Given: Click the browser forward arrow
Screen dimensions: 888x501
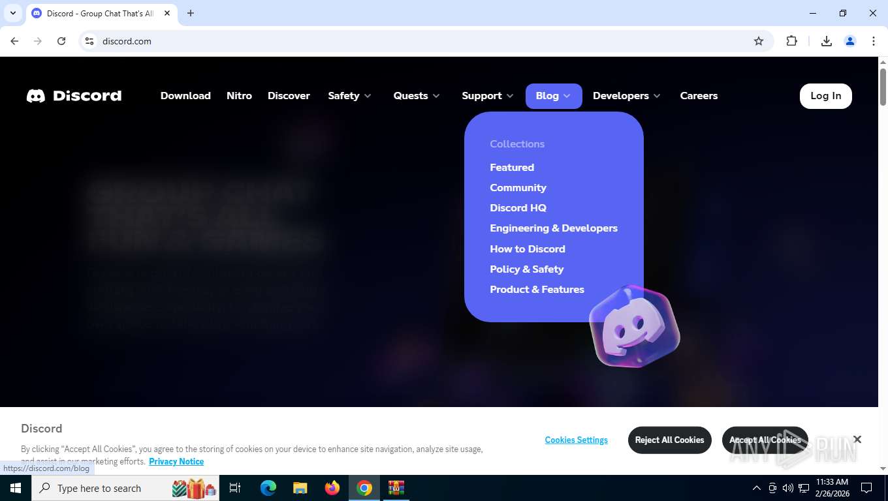Looking at the screenshot, I should [38, 41].
